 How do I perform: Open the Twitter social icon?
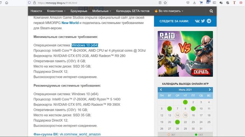203,21
